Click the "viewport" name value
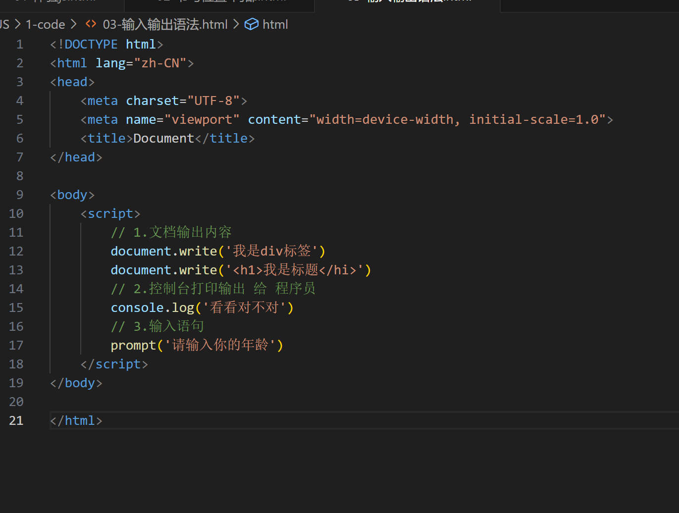The height and width of the screenshot is (513, 679). pos(202,120)
